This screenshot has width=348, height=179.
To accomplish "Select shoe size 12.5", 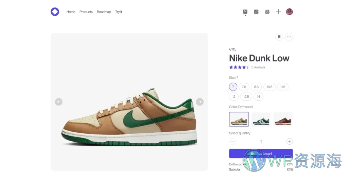I will click(x=246, y=97).
